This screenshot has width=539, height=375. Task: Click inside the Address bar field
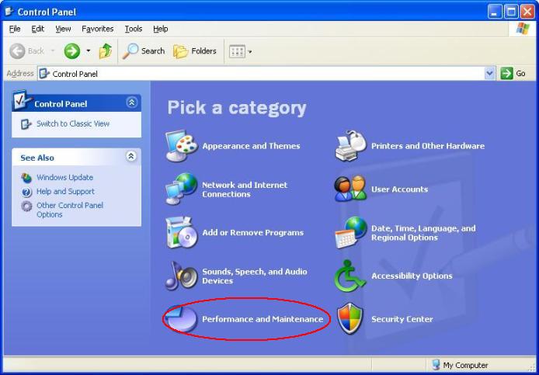point(266,74)
